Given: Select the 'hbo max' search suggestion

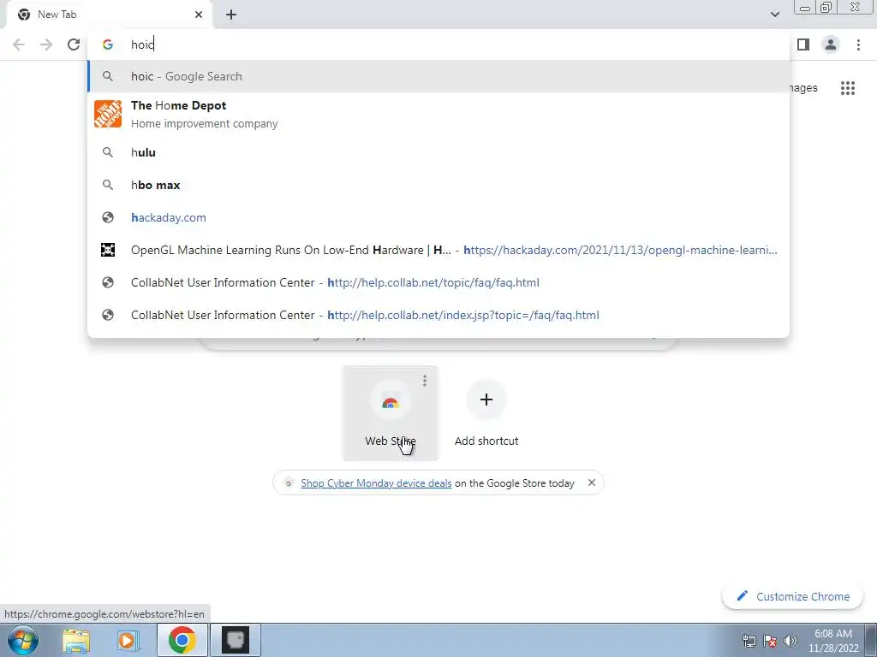Looking at the screenshot, I should [438, 185].
